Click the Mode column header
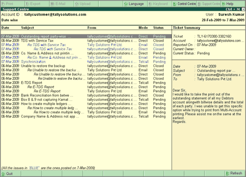The width and height of the screenshot is (246, 177). point(143,28)
